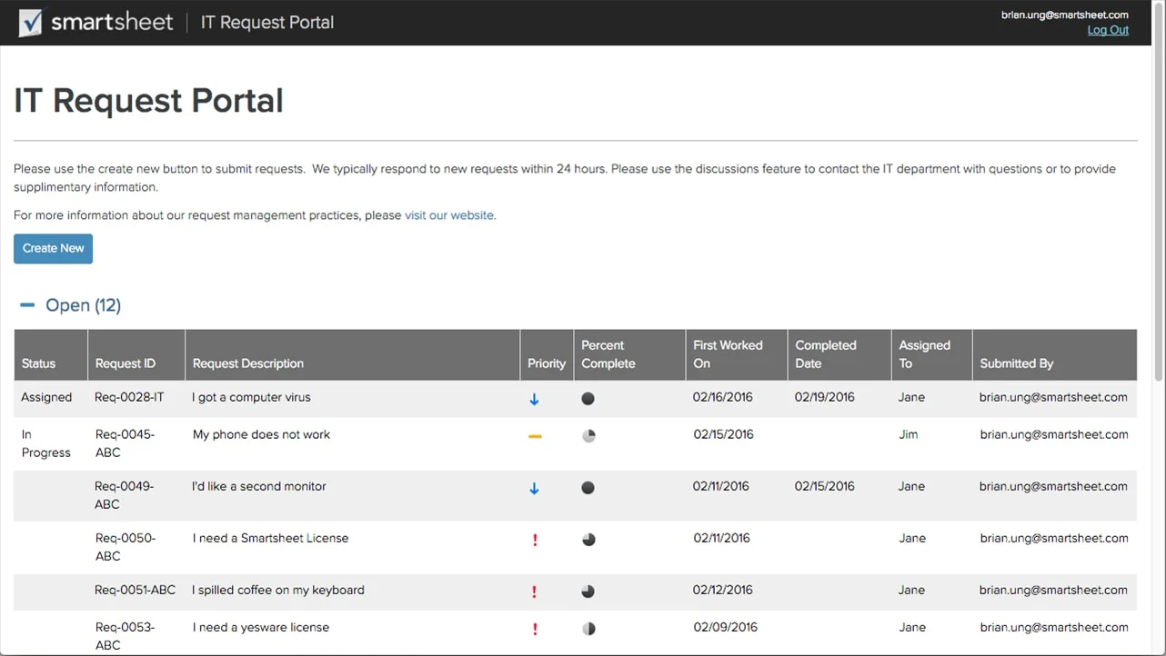This screenshot has height=656, width=1166.
Task: Collapse the Open (12) section
Action: pos(27,305)
